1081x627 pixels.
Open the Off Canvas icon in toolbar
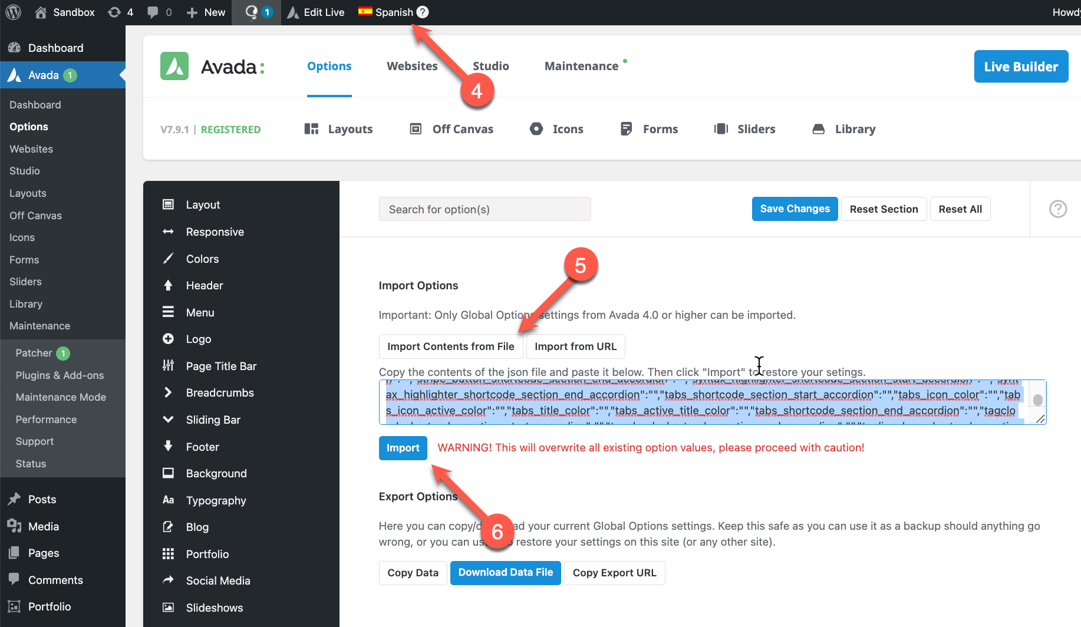coord(416,128)
